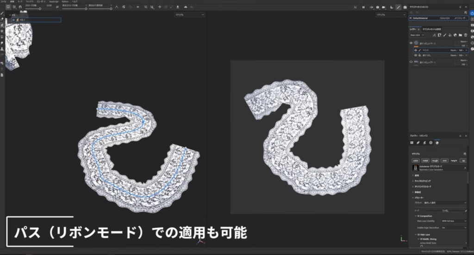The height and width of the screenshot is (255, 474).
Task: Open the JavaScript menu
Action: pyautogui.click(x=54, y=1)
